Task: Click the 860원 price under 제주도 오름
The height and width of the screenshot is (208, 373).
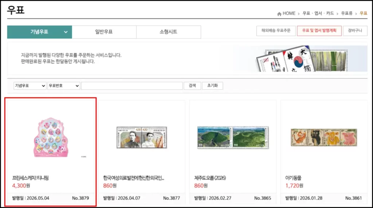Action: click(x=201, y=186)
